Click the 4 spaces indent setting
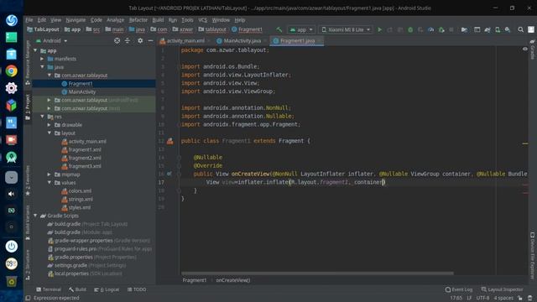Viewport: 537px width, 302px height. (x=503, y=298)
